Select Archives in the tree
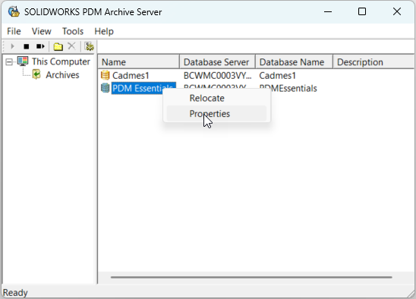The height and width of the screenshot is (299, 416). click(62, 75)
